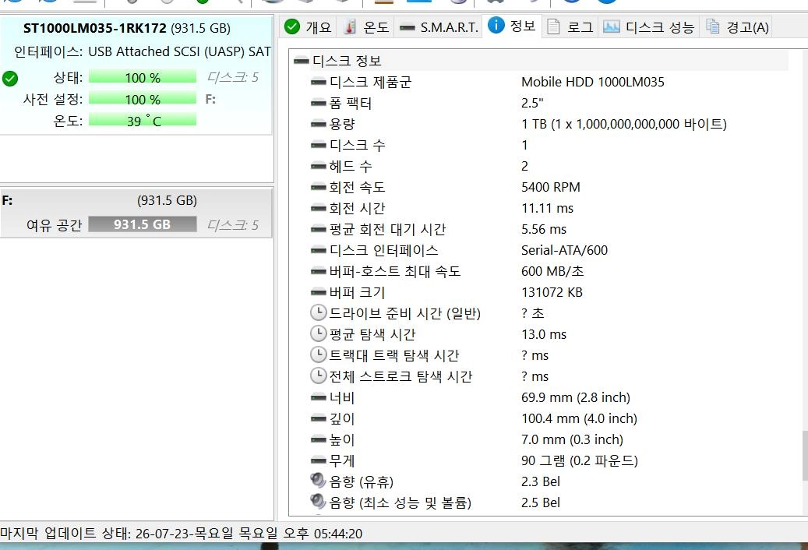Click the drive icon beside 회전 속도
The width and height of the screenshot is (808, 550).
(318, 187)
